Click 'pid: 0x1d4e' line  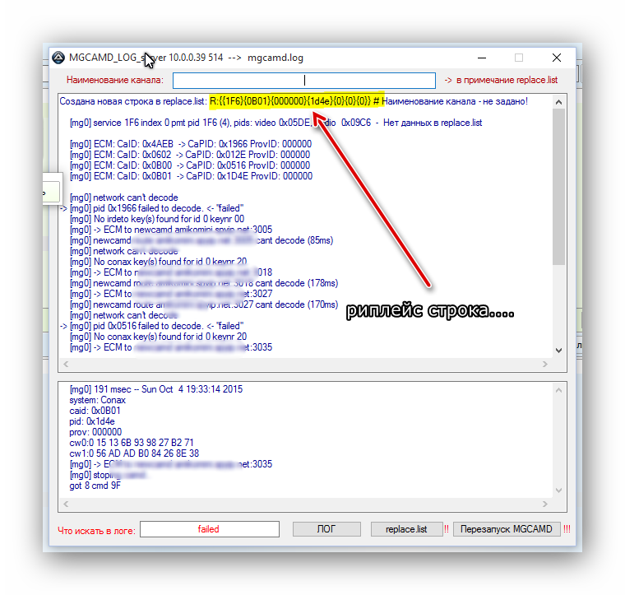92,421
